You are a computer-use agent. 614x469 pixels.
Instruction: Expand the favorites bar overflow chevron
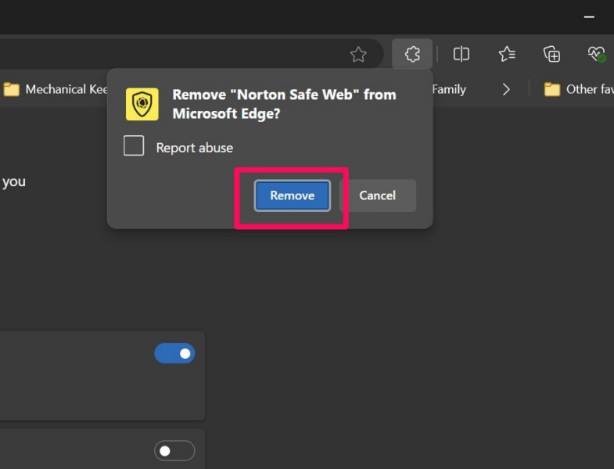(x=506, y=89)
